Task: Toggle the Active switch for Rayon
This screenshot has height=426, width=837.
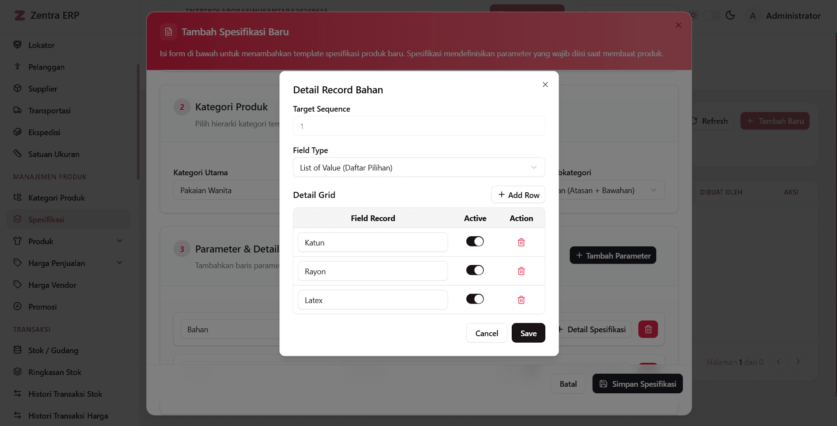Action: click(x=475, y=270)
